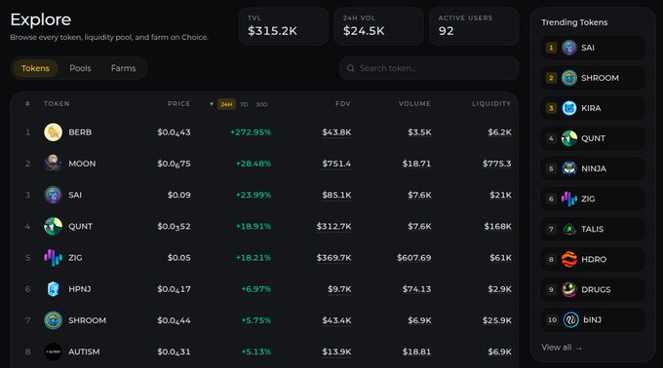This screenshot has height=368, width=663.
Task: Click the MOON token icon in table
Action: pos(53,164)
